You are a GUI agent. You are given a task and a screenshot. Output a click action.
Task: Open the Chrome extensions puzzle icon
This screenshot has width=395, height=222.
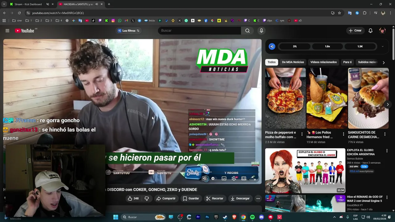pyautogui.click(x=365, y=13)
